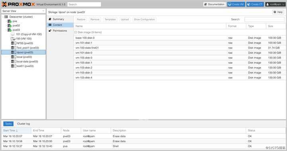Open the Shell task log entry

143,146
